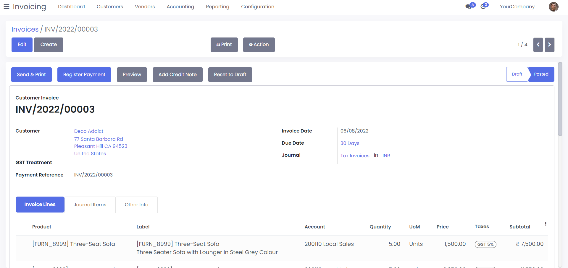Open the hamburger apps menu icon
This screenshot has width=568, height=268.
7,6
